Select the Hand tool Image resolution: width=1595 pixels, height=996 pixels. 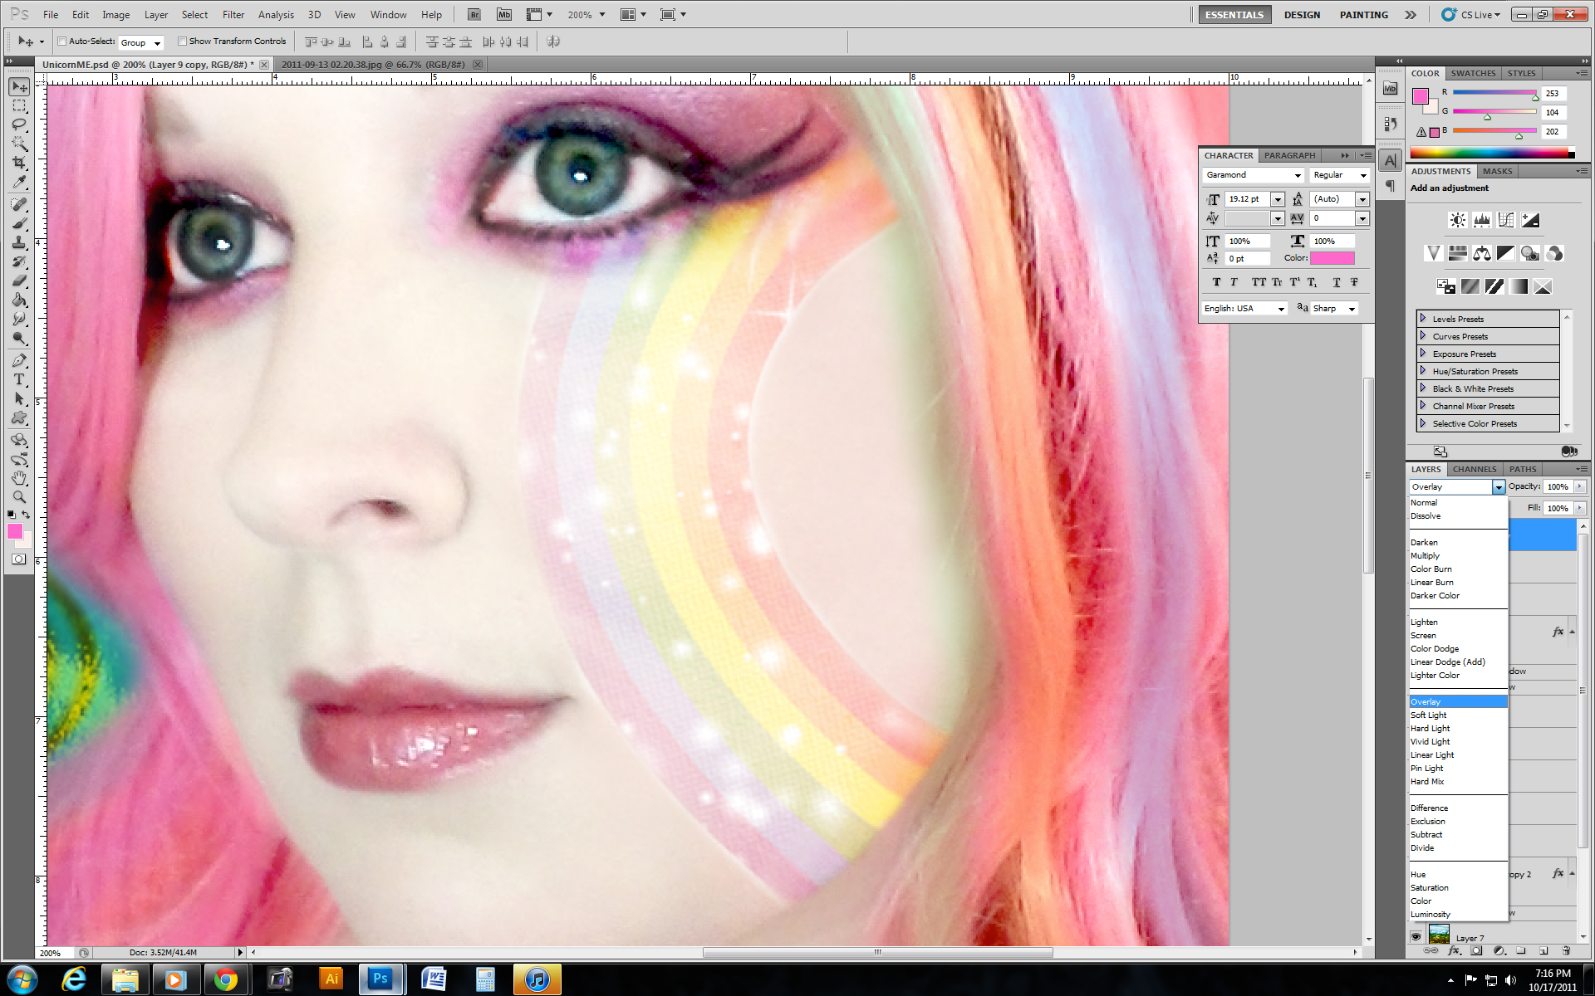[x=19, y=478]
